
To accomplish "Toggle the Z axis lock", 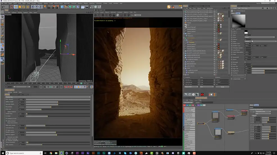I will tap(40, 7).
